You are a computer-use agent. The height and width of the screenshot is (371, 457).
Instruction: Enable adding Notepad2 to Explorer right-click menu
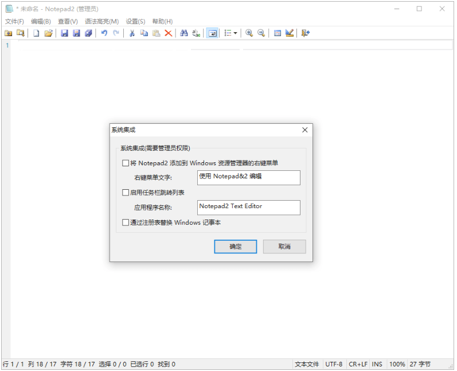pos(126,163)
